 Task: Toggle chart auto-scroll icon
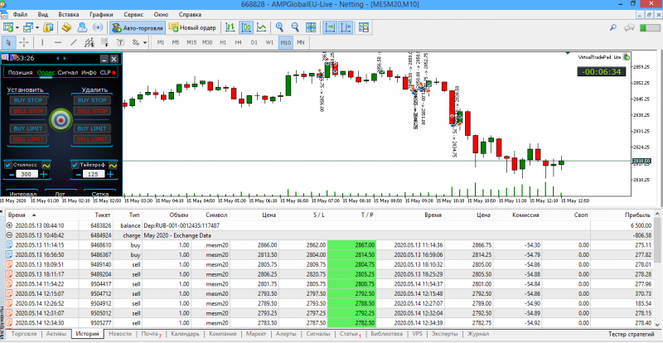(x=330, y=27)
